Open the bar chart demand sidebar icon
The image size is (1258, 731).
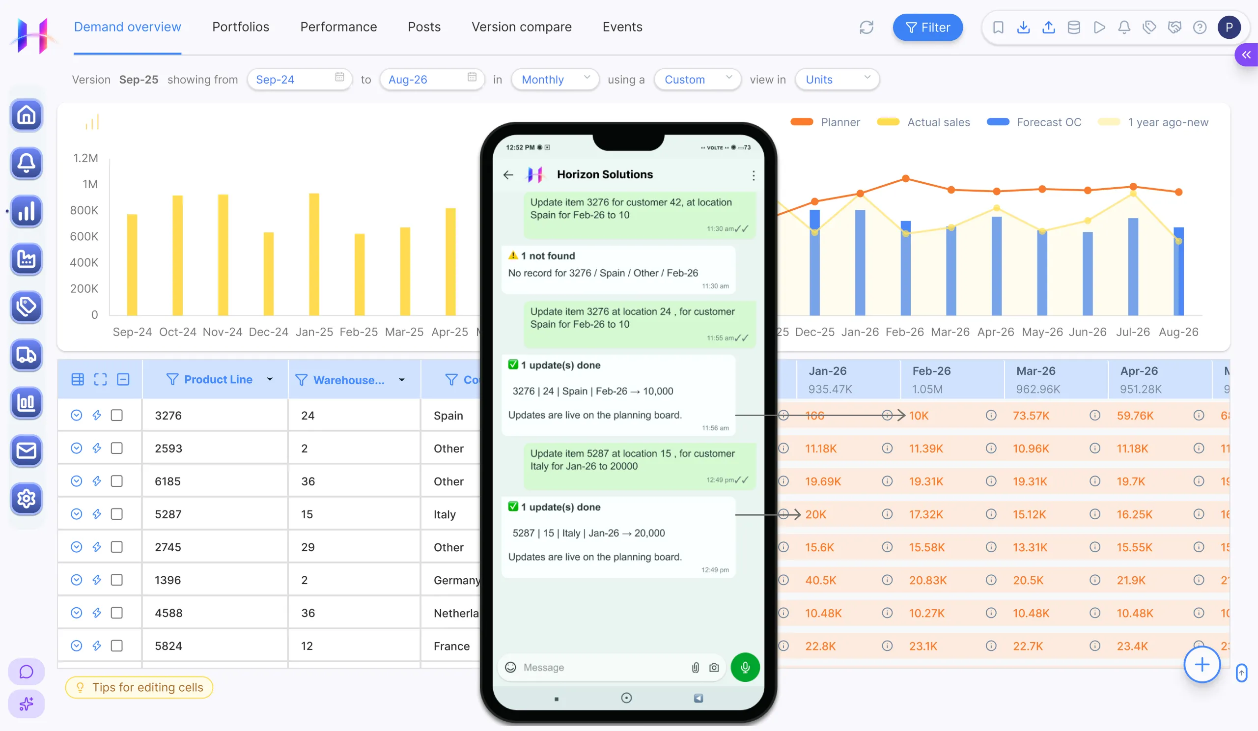[27, 211]
